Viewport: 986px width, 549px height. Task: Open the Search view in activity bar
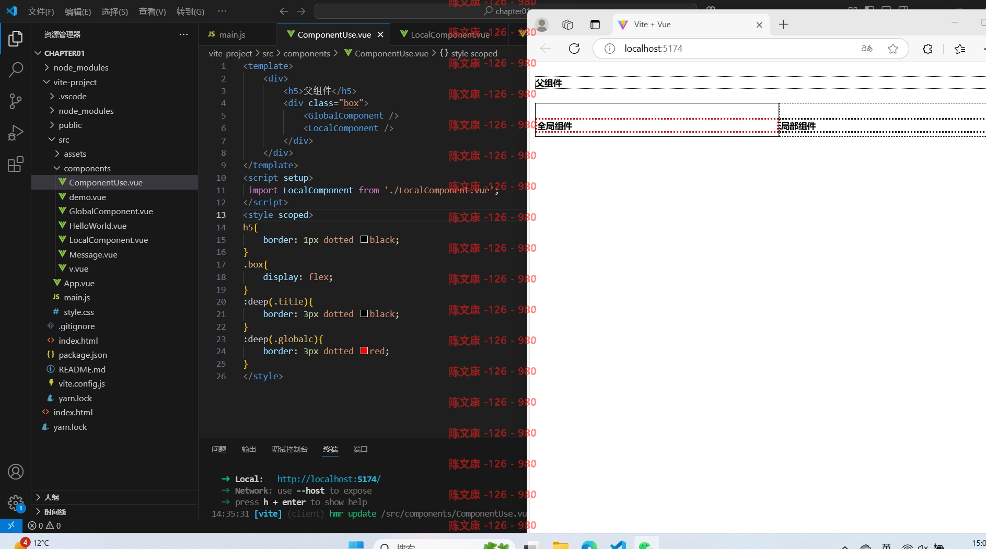click(16, 69)
